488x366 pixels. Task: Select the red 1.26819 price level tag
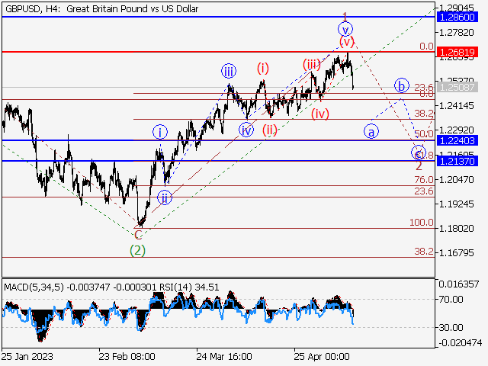[457, 52]
